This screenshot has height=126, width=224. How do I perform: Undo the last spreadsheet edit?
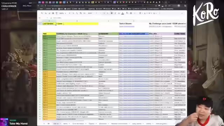tap(46, 13)
